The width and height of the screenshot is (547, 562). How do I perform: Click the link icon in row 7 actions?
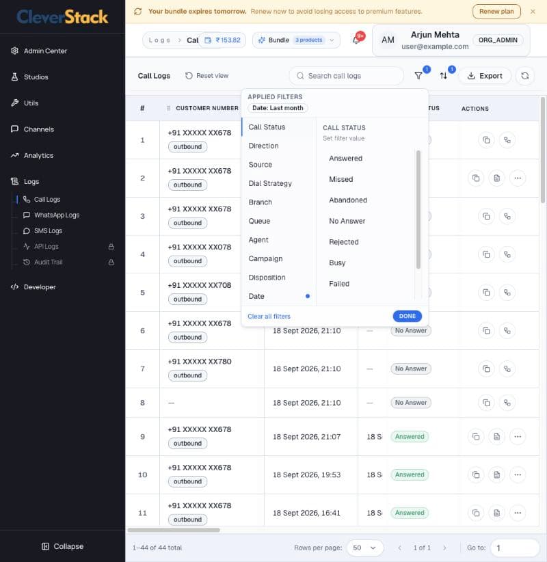coord(507,369)
